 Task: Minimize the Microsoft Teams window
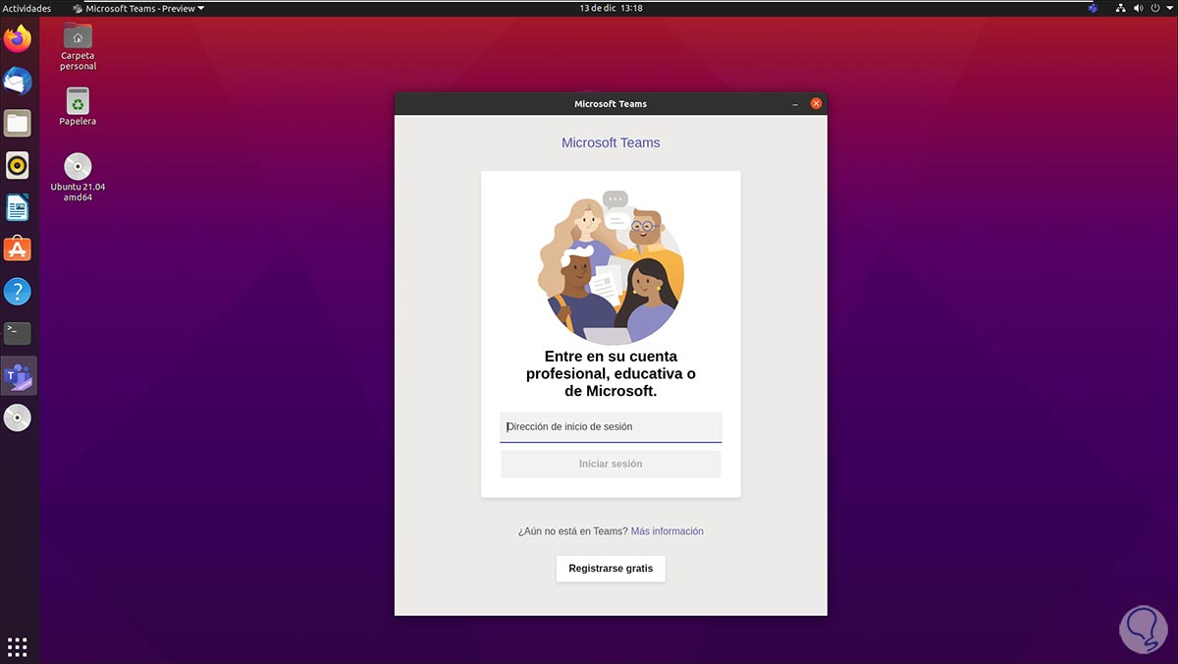tap(795, 104)
